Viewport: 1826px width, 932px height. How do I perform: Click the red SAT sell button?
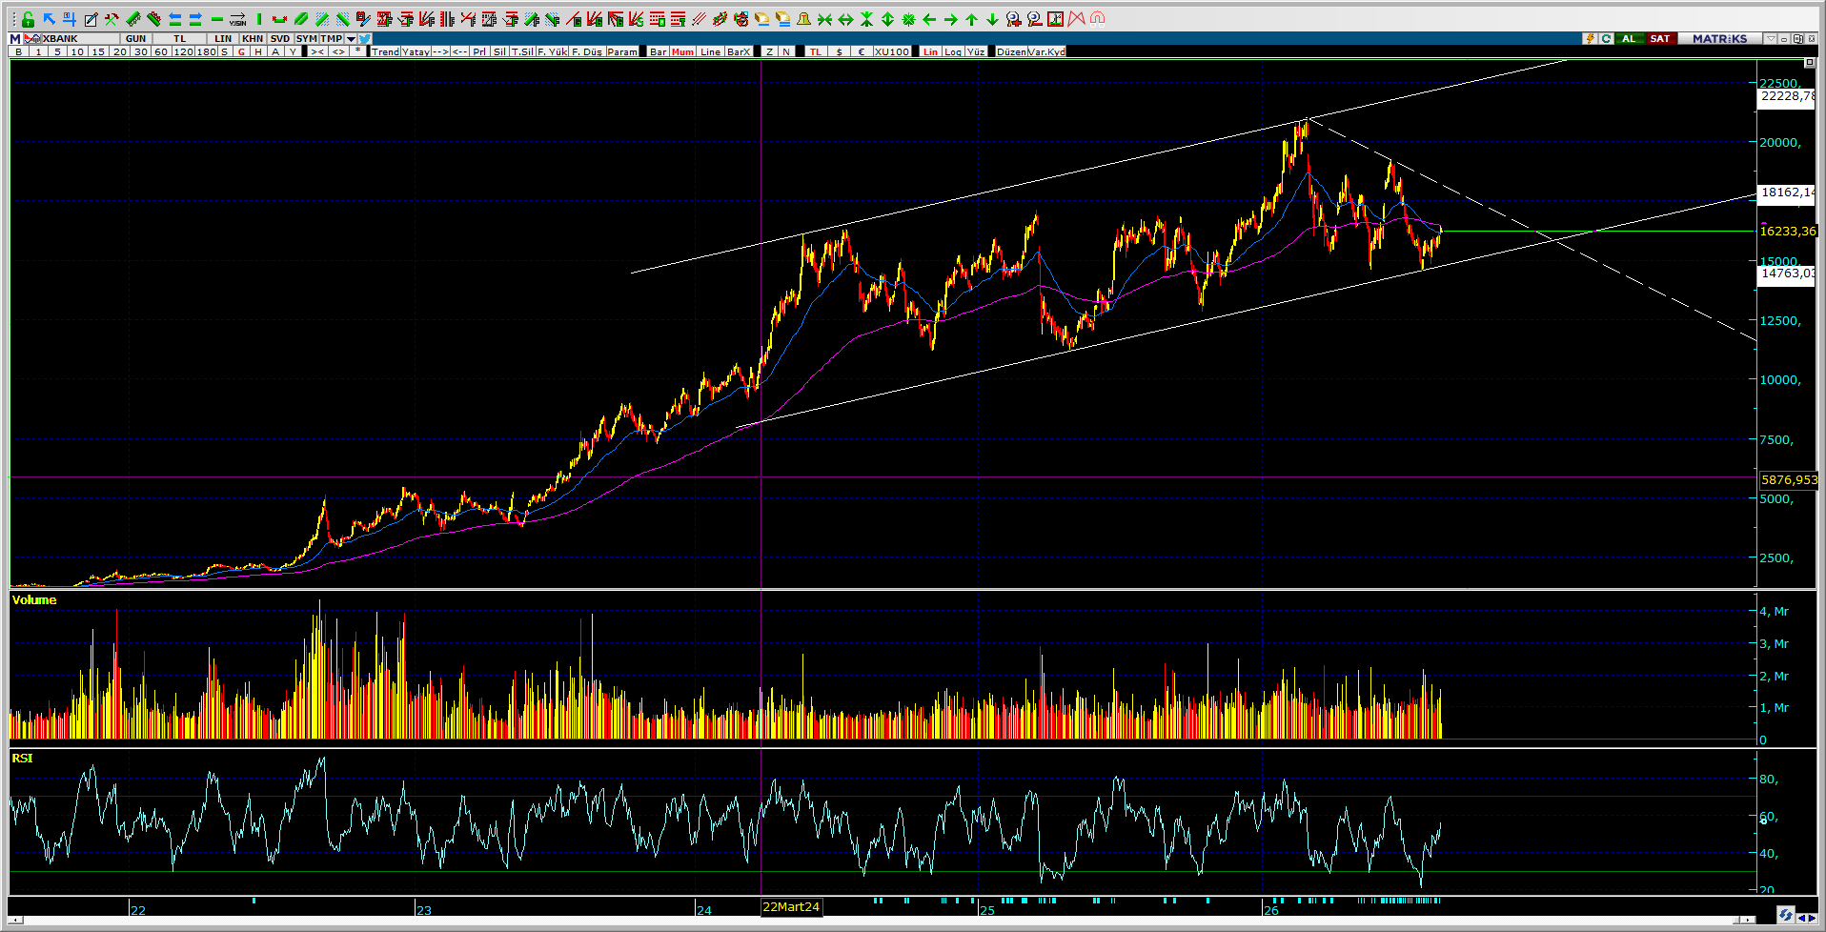point(1660,39)
